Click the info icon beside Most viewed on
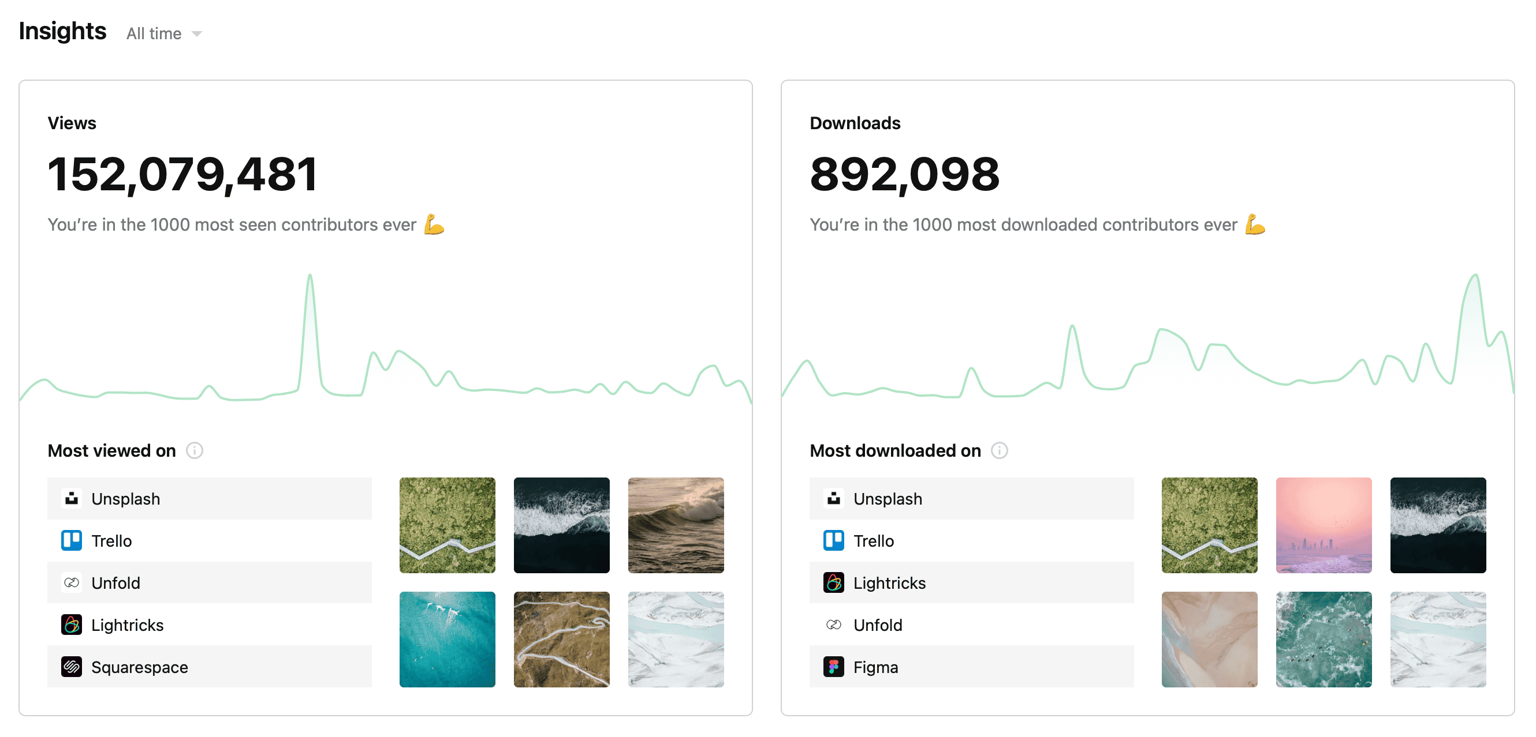 pyautogui.click(x=195, y=450)
